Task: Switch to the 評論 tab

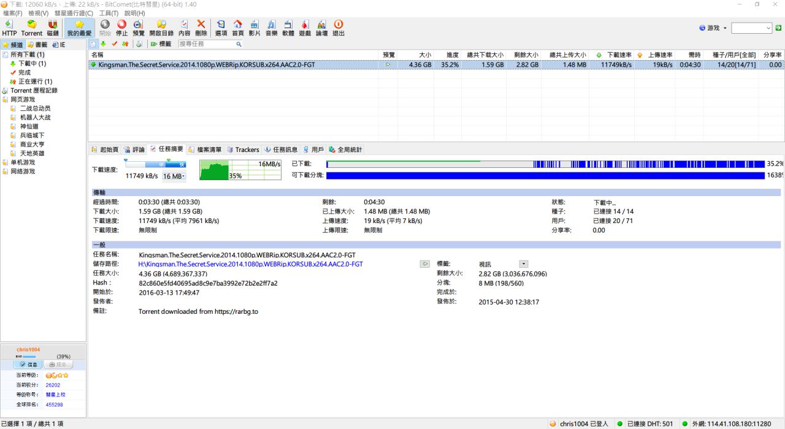Action: 134,150
